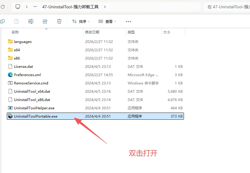Expand the chevron after 47-UninstallTool breadcrumb
Screen dimensions: 250x173
coord(105,7)
